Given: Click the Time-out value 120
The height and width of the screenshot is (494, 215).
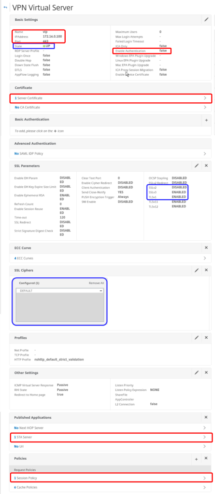Looking at the screenshot, I should (x=62, y=218).
